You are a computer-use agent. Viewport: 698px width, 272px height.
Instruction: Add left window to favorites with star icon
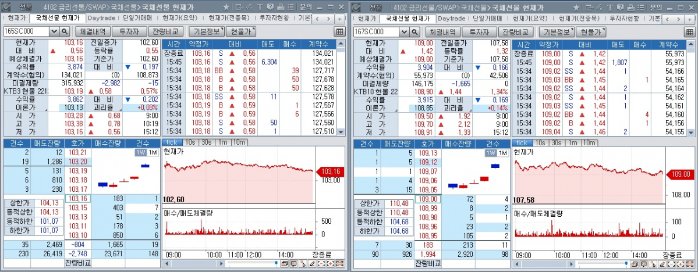click(x=226, y=7)
